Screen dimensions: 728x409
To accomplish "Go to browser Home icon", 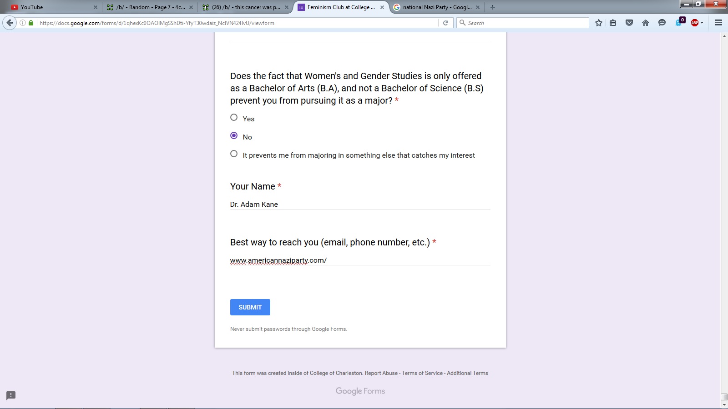I will pos(646,23).
